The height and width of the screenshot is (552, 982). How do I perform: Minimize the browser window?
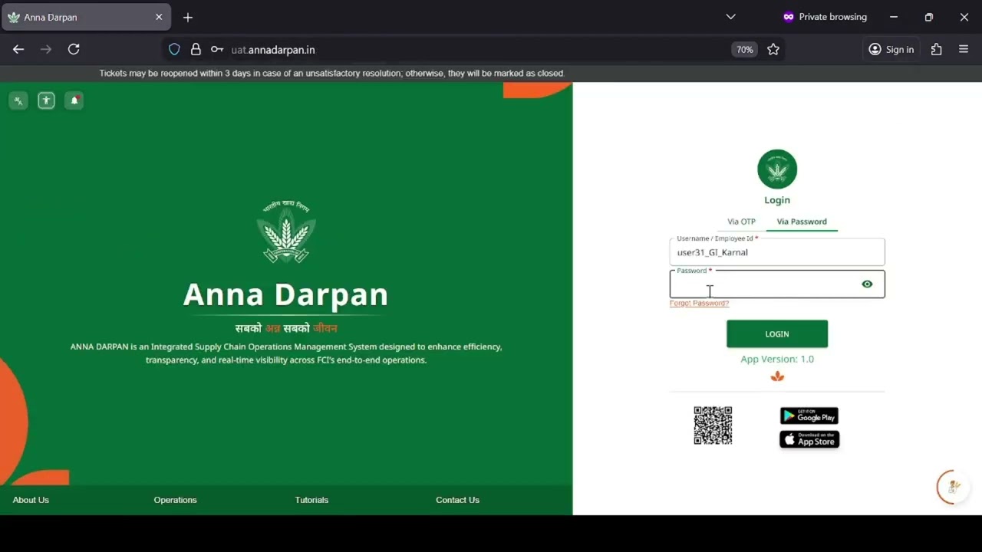pyautogui.click(x=894, y=17)
